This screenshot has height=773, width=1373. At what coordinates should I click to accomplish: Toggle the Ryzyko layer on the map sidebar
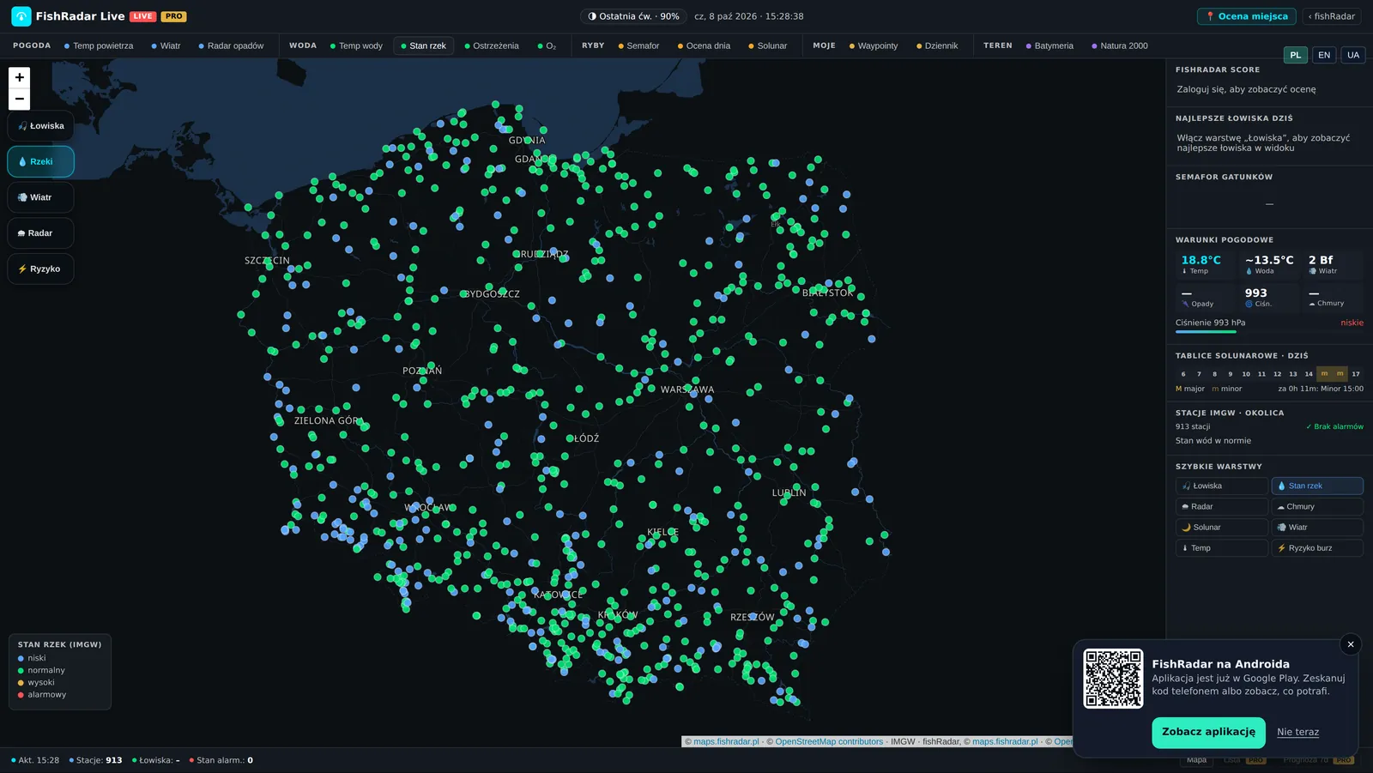point(40,269)
